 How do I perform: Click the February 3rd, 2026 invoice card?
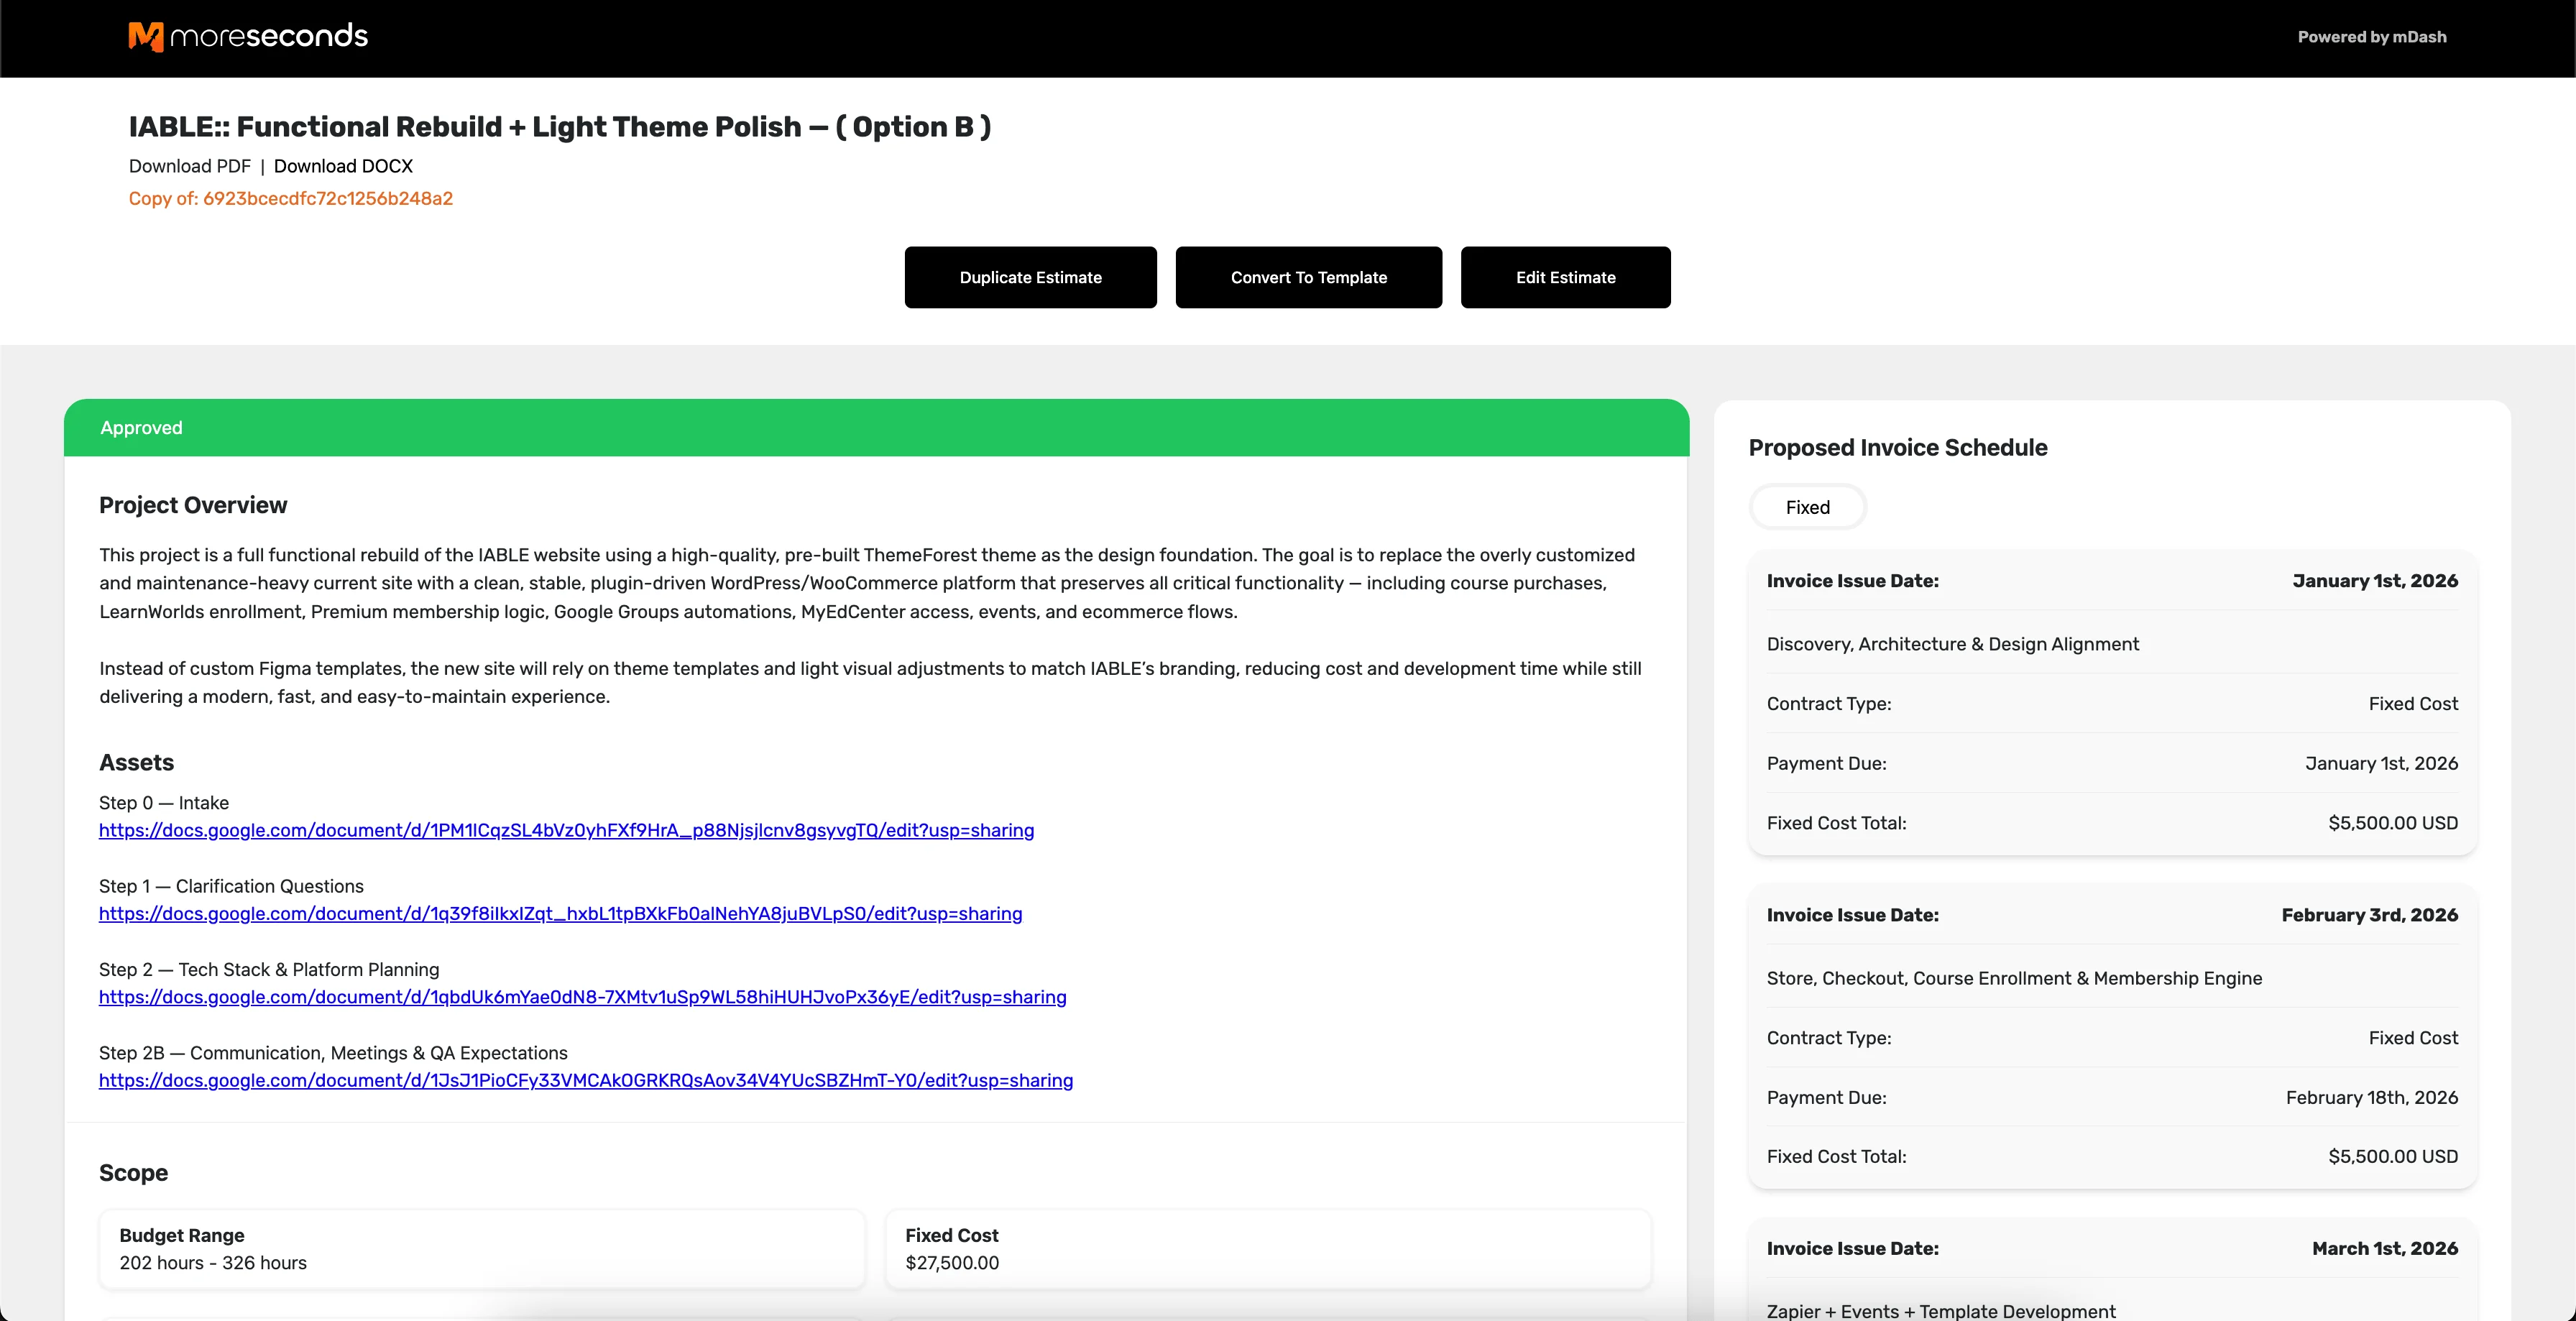(2111, 1036)
